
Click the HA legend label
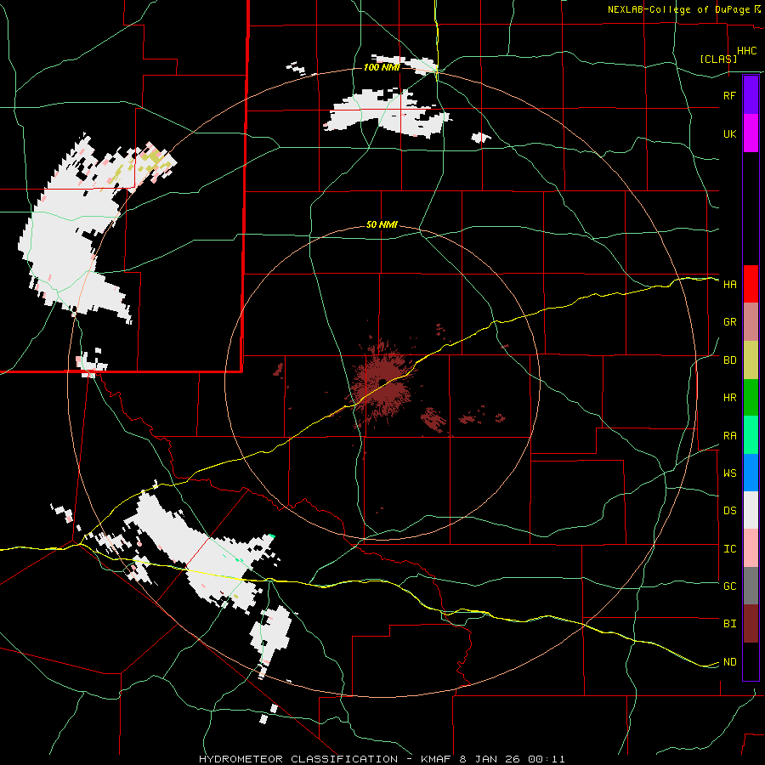tap(730, 285)
